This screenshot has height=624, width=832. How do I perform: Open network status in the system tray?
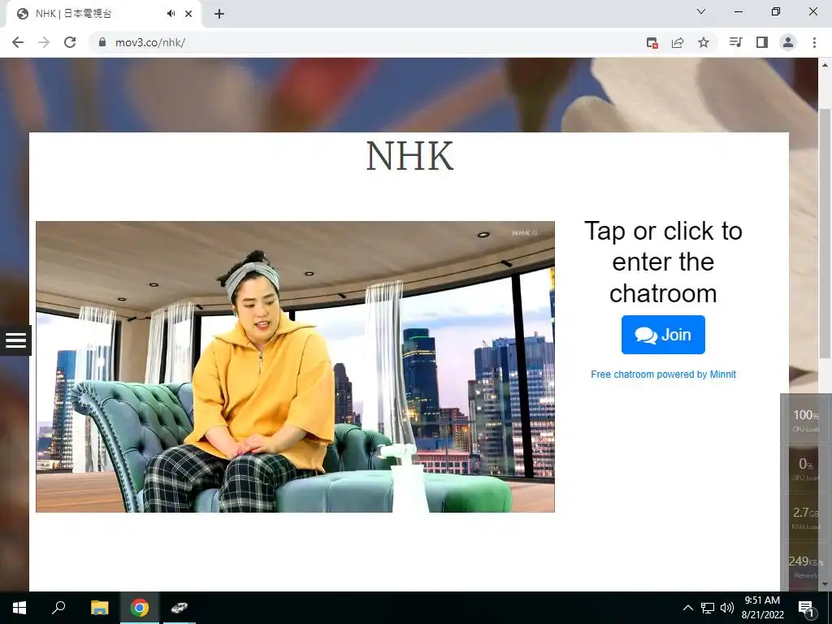coord(708,608)
